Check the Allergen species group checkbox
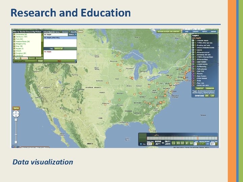Image resolution: width=243 pixels, height=182 pixels. (14, 44)
